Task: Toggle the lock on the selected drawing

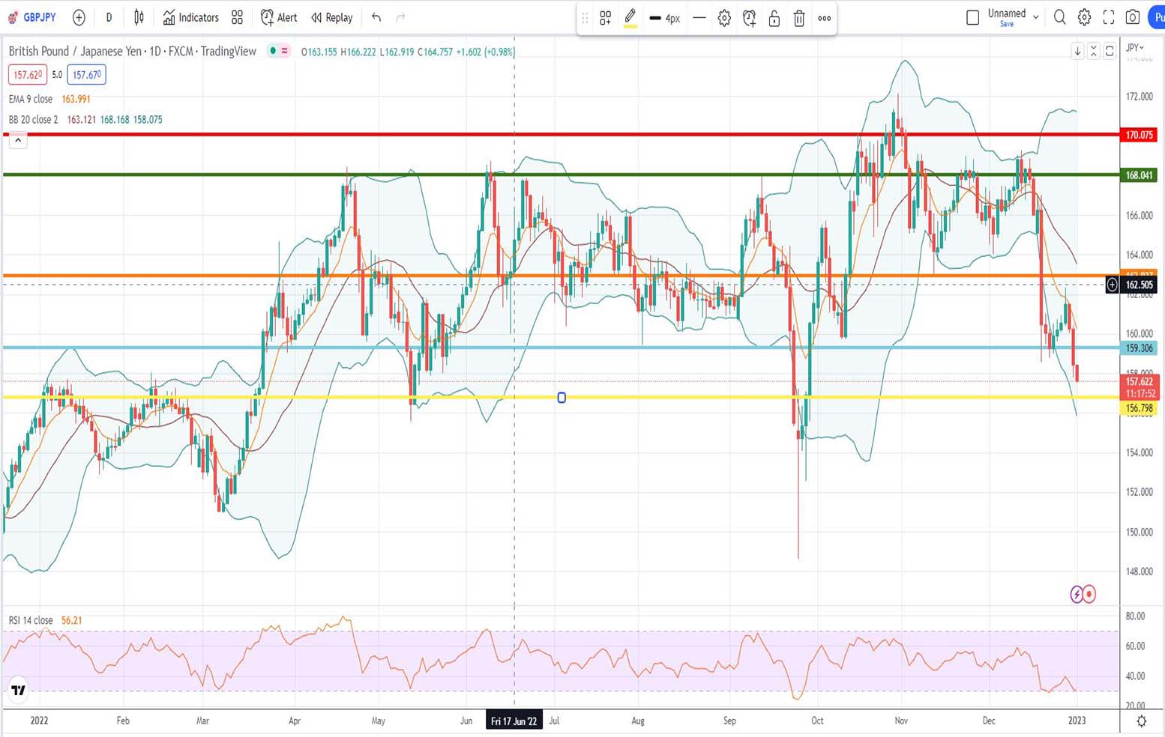Action: pos(774,19)
